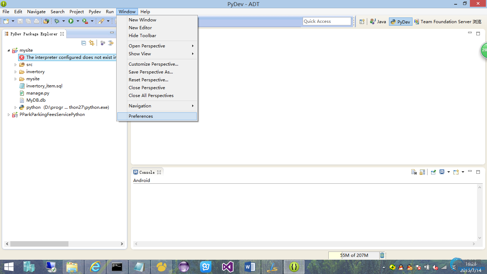Open the Run dropdown arrow

click(78, 21)
